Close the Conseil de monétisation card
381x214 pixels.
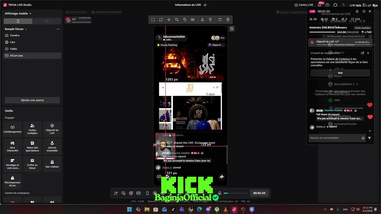[368, 53]
